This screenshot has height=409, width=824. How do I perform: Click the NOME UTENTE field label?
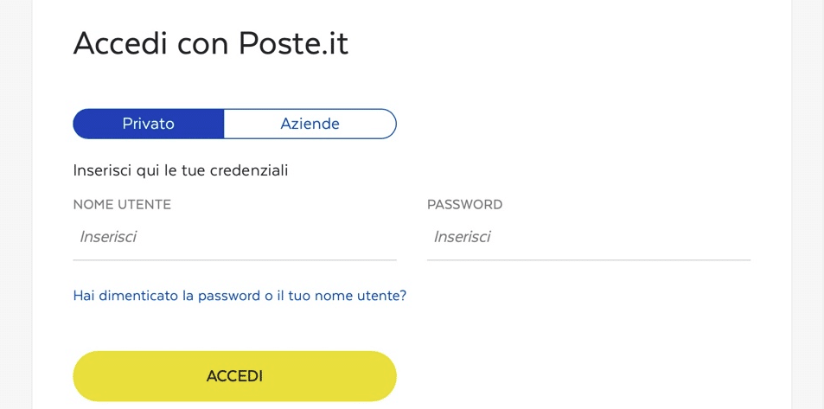(x=122, y=205)
